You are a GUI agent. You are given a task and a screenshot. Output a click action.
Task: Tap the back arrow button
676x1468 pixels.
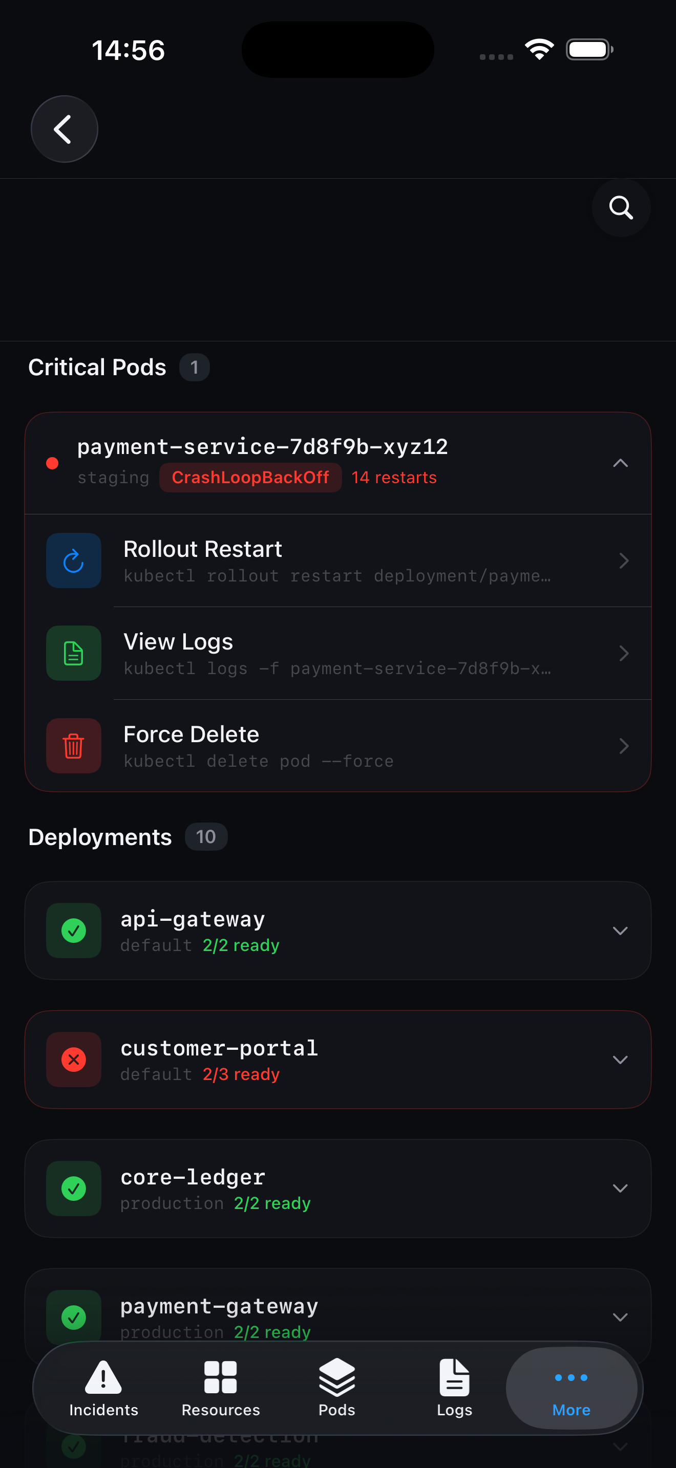pos(64,129)
